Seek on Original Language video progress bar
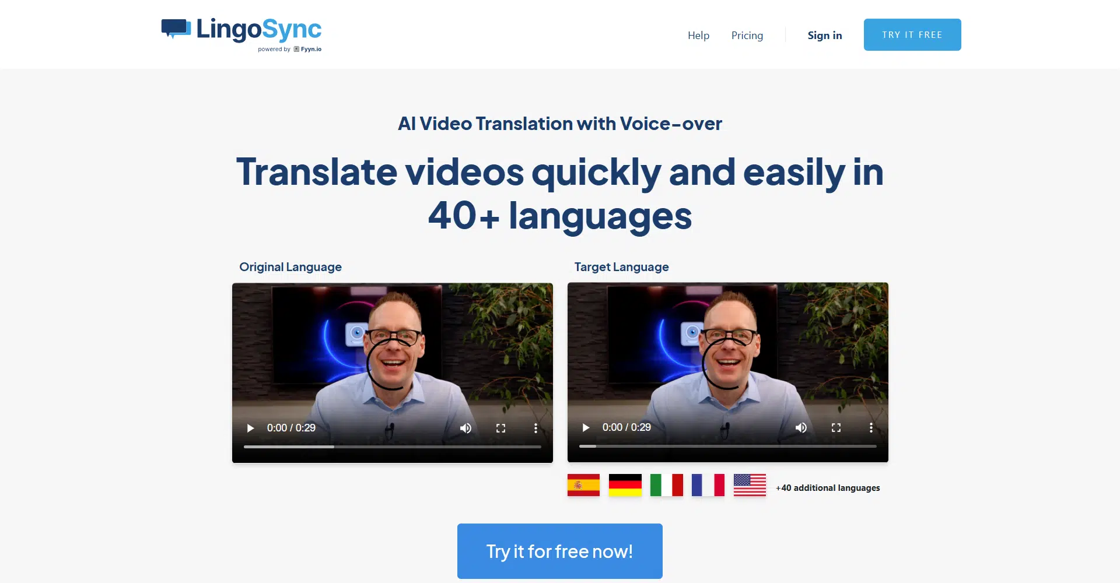 (392, 447)
